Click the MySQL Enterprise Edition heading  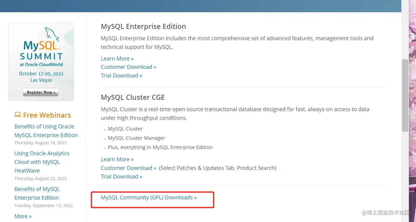143,27
